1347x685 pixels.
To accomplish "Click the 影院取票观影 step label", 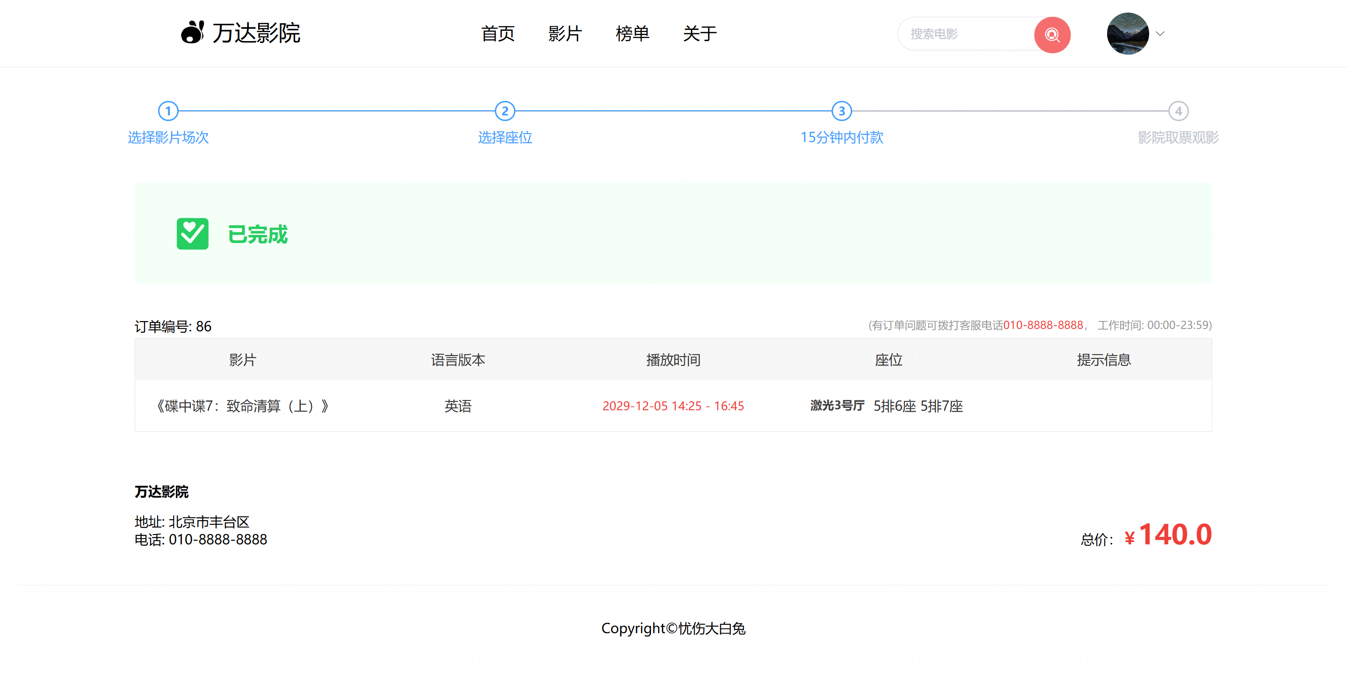I will point(1178,137).
